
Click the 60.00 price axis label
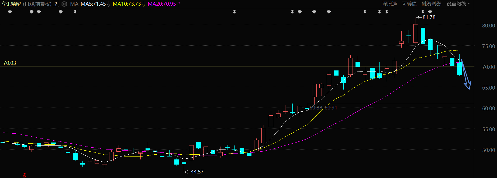[488, 108]
